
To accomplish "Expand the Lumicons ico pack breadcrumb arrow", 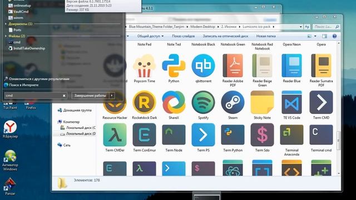I will pos(273,27).
